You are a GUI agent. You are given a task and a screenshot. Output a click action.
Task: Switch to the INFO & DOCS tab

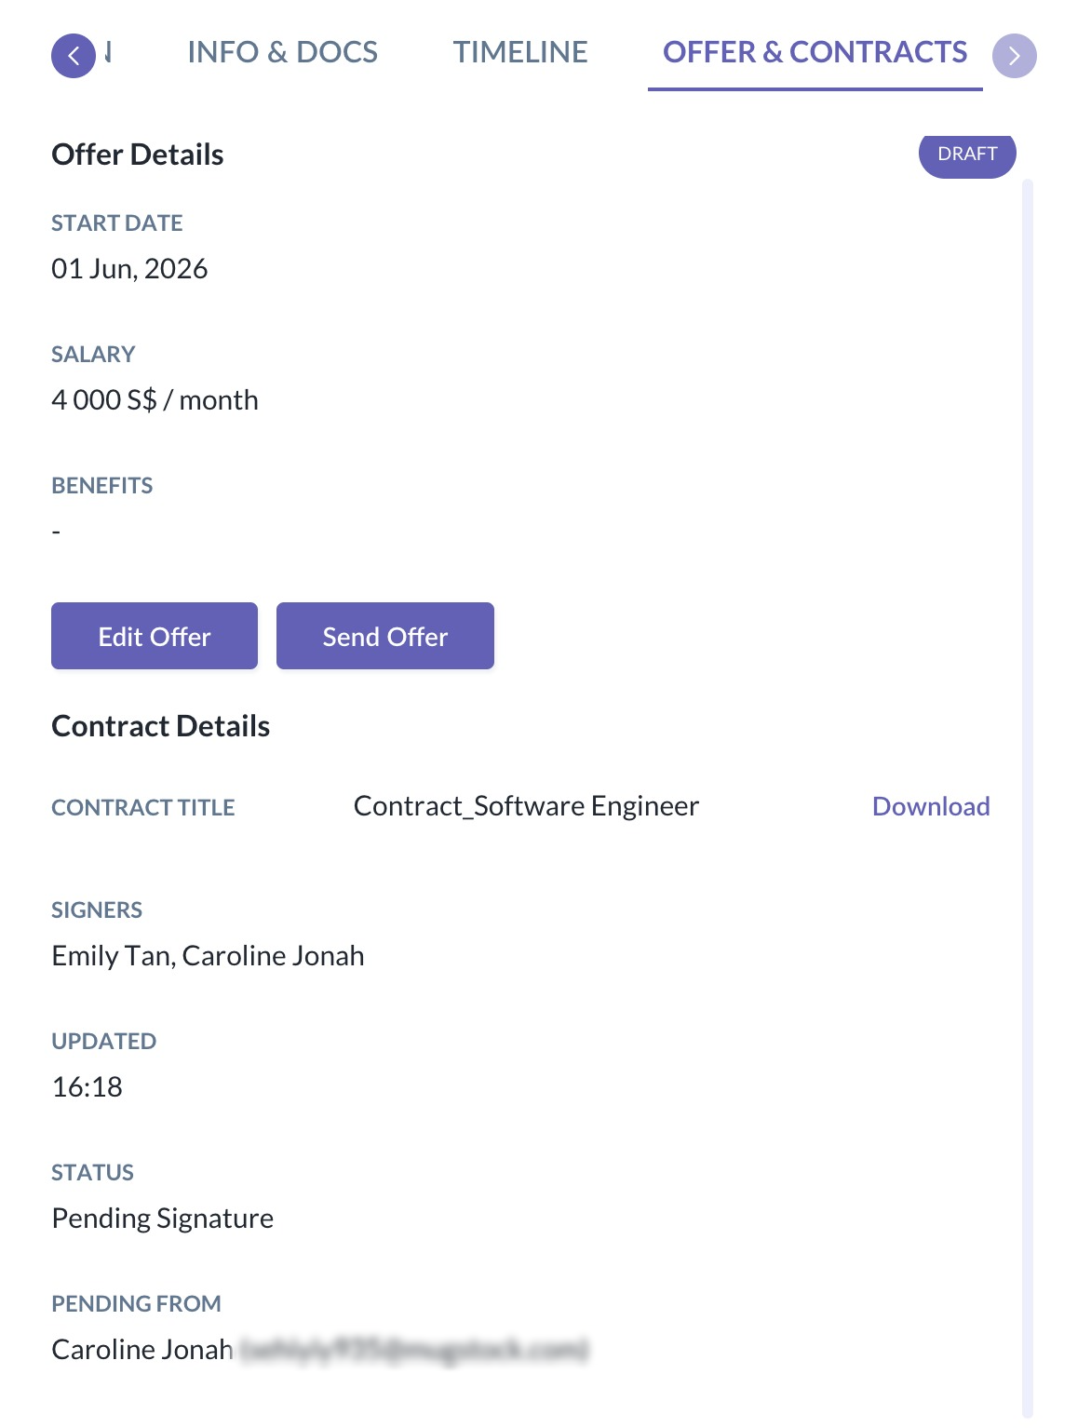coord(283,52)
